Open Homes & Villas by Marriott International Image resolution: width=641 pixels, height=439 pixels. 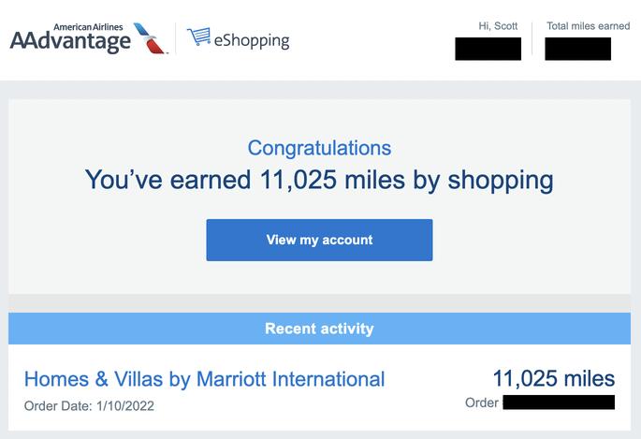pos(204,379)
